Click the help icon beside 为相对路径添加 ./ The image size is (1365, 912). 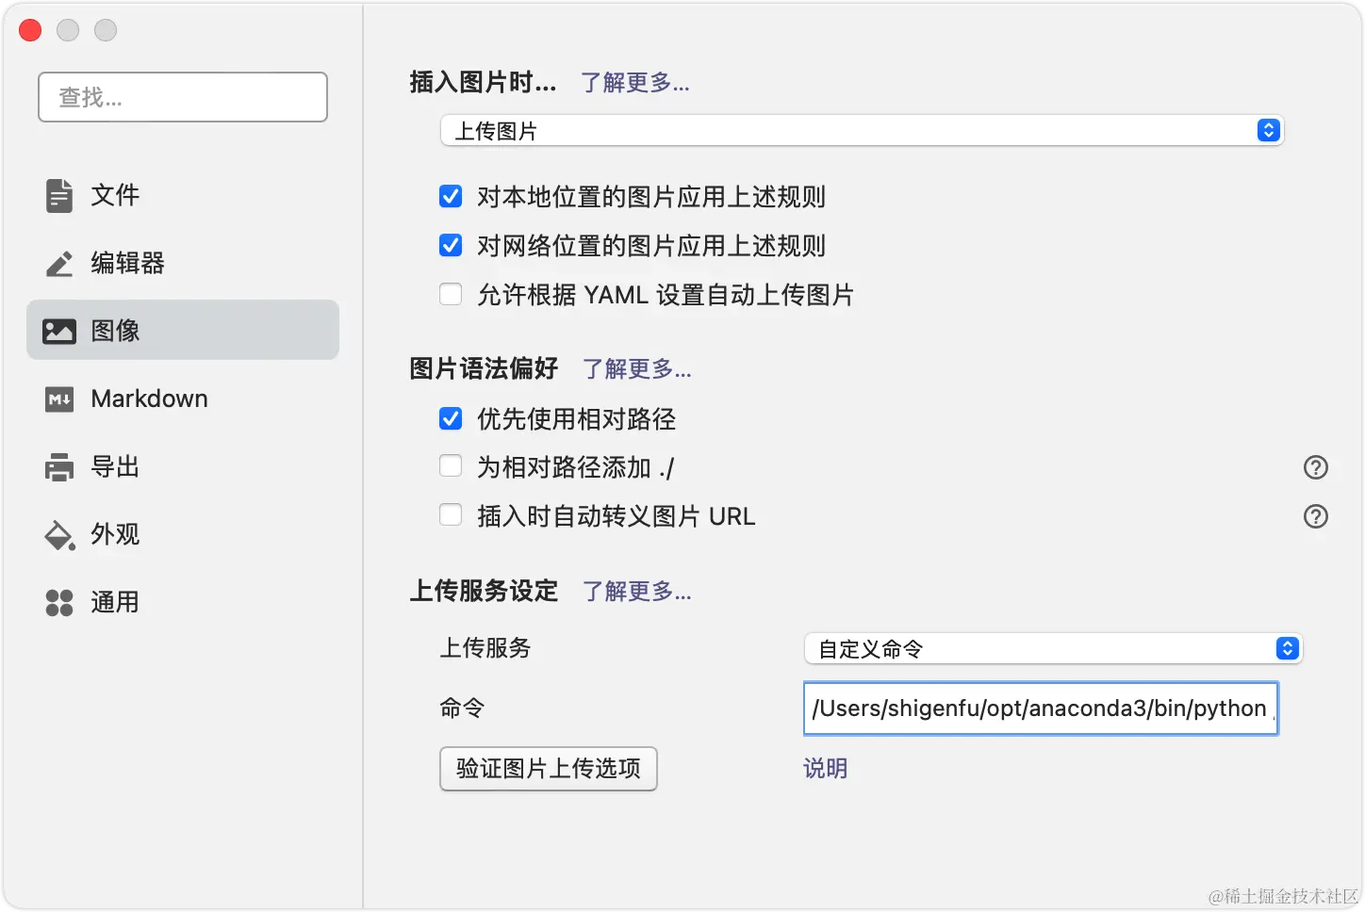[1316, 466]
